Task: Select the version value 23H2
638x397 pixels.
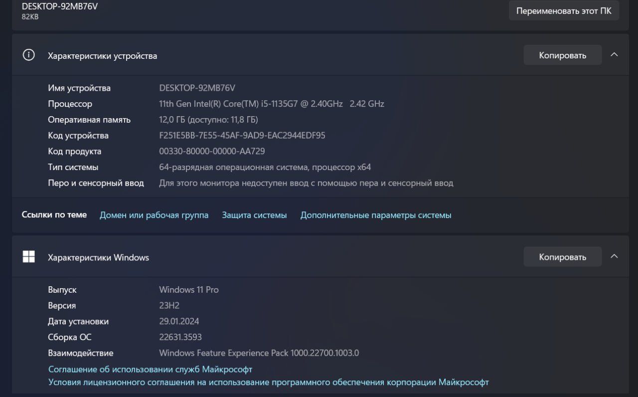Action: coord(169,305)
